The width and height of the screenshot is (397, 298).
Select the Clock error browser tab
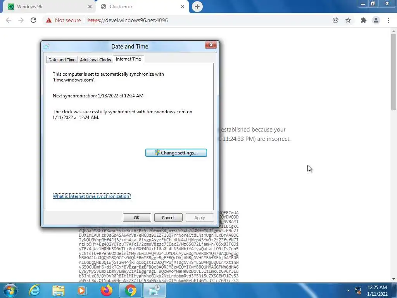pyautogui.click(x=142, y=7)
